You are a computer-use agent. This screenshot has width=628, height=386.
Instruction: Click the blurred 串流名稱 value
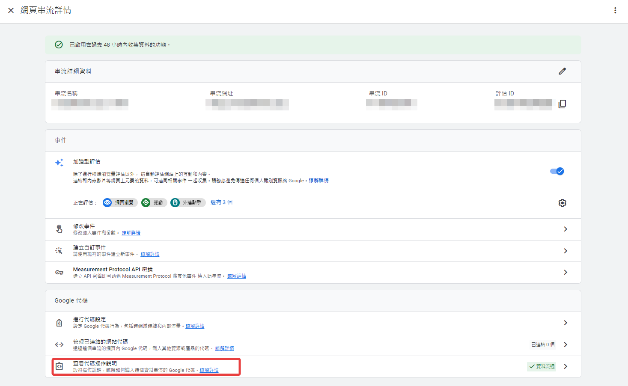pos(90,105)
